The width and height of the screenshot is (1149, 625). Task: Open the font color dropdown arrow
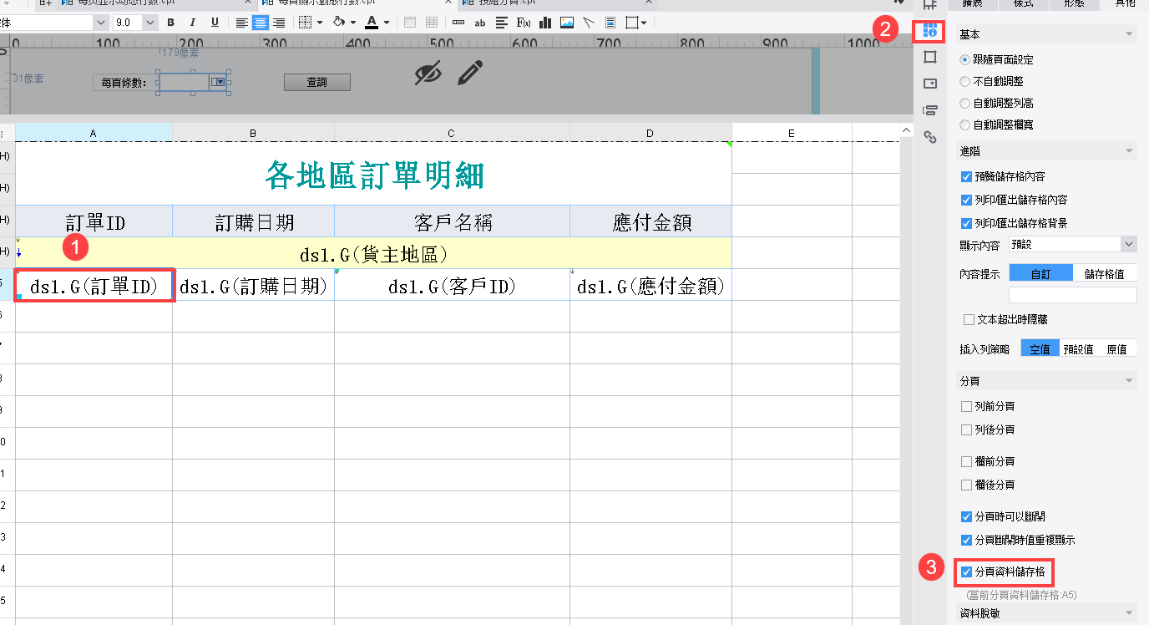[x=387, y=23]
